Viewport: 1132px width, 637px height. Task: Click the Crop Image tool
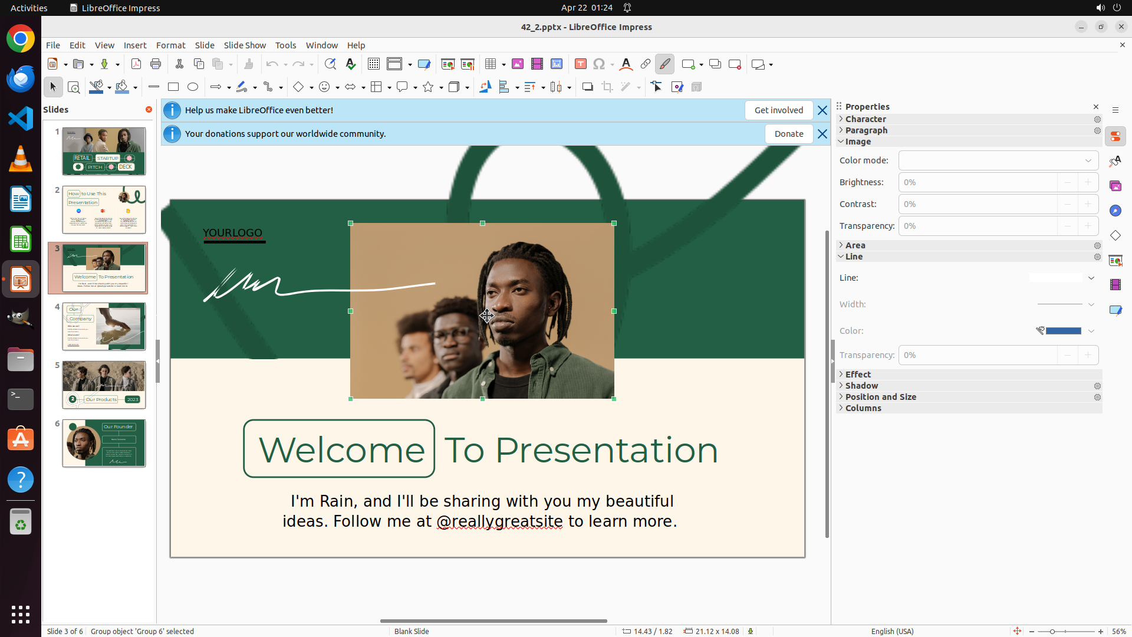coord(607,87)
